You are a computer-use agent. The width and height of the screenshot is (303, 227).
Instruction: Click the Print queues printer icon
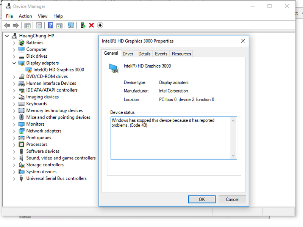coord(22,138)
